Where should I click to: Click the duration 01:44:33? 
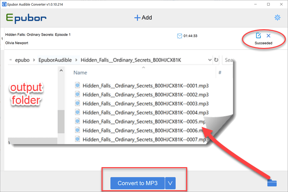190,36
